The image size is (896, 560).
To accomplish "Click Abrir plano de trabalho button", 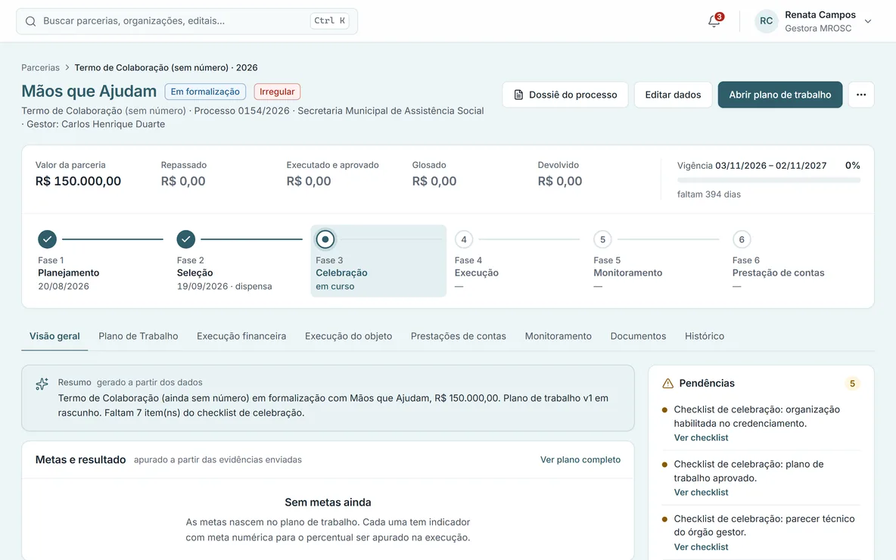I will click(780, 95).
